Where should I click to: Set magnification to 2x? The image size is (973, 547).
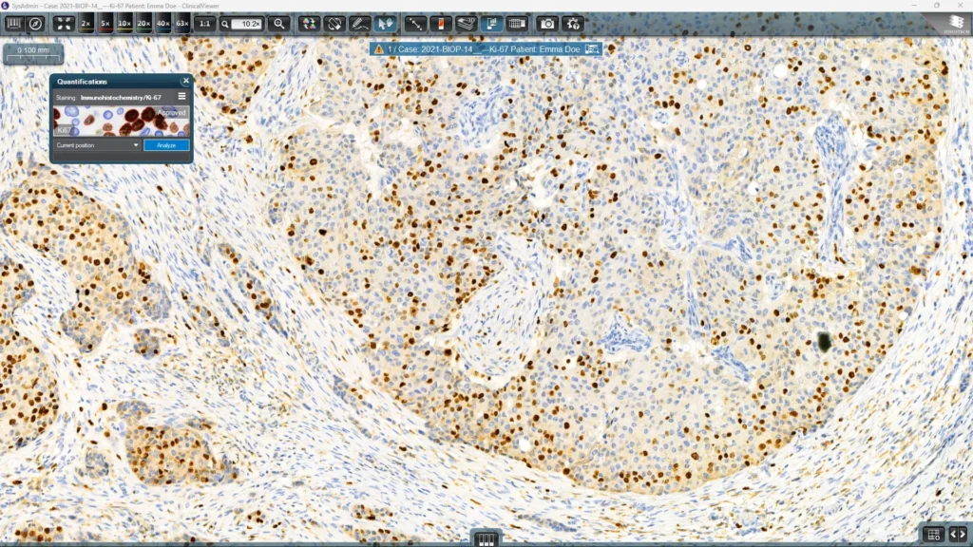[x=86, y=24]
